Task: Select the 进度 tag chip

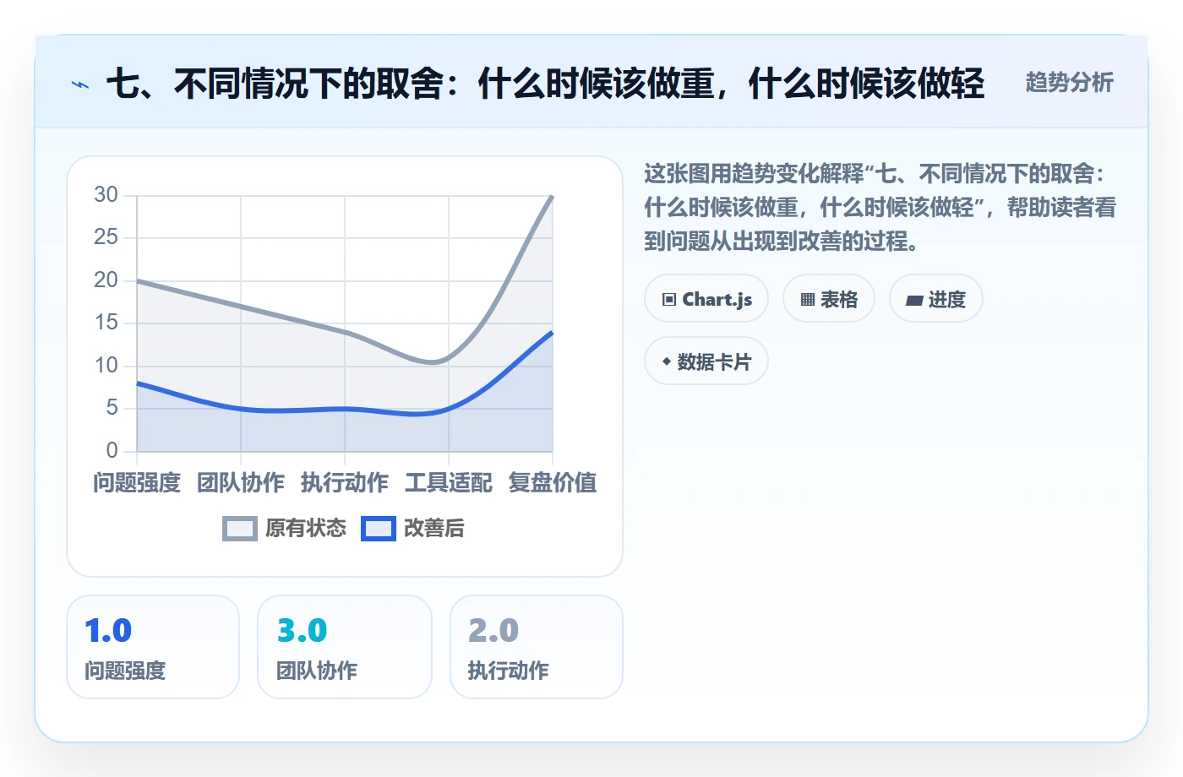Action: click(936, 299)
